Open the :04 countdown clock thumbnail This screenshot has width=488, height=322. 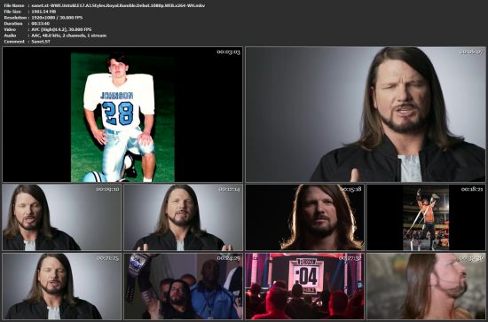pyautogui.click(x=304, y=287)
